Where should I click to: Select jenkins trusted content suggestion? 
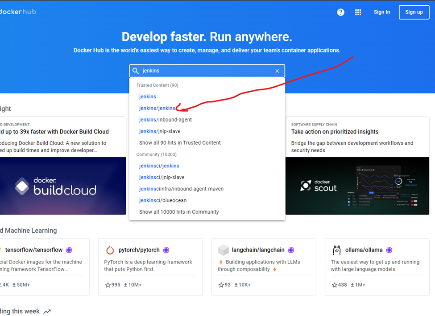tap(148, 97)
